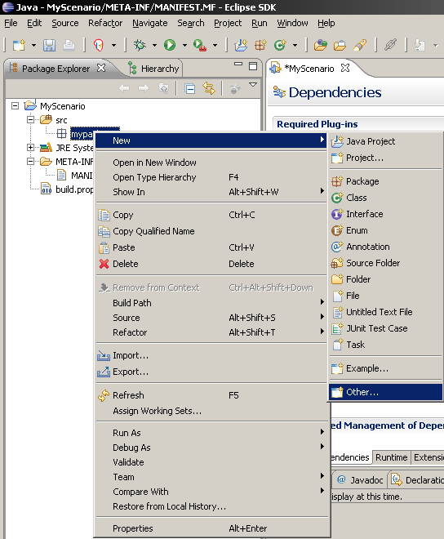Image resolution: width=444 pixels, height=539 pixels.
Task: Select JUnit Test Case in New submenu
Action: [x=385, y=328]
